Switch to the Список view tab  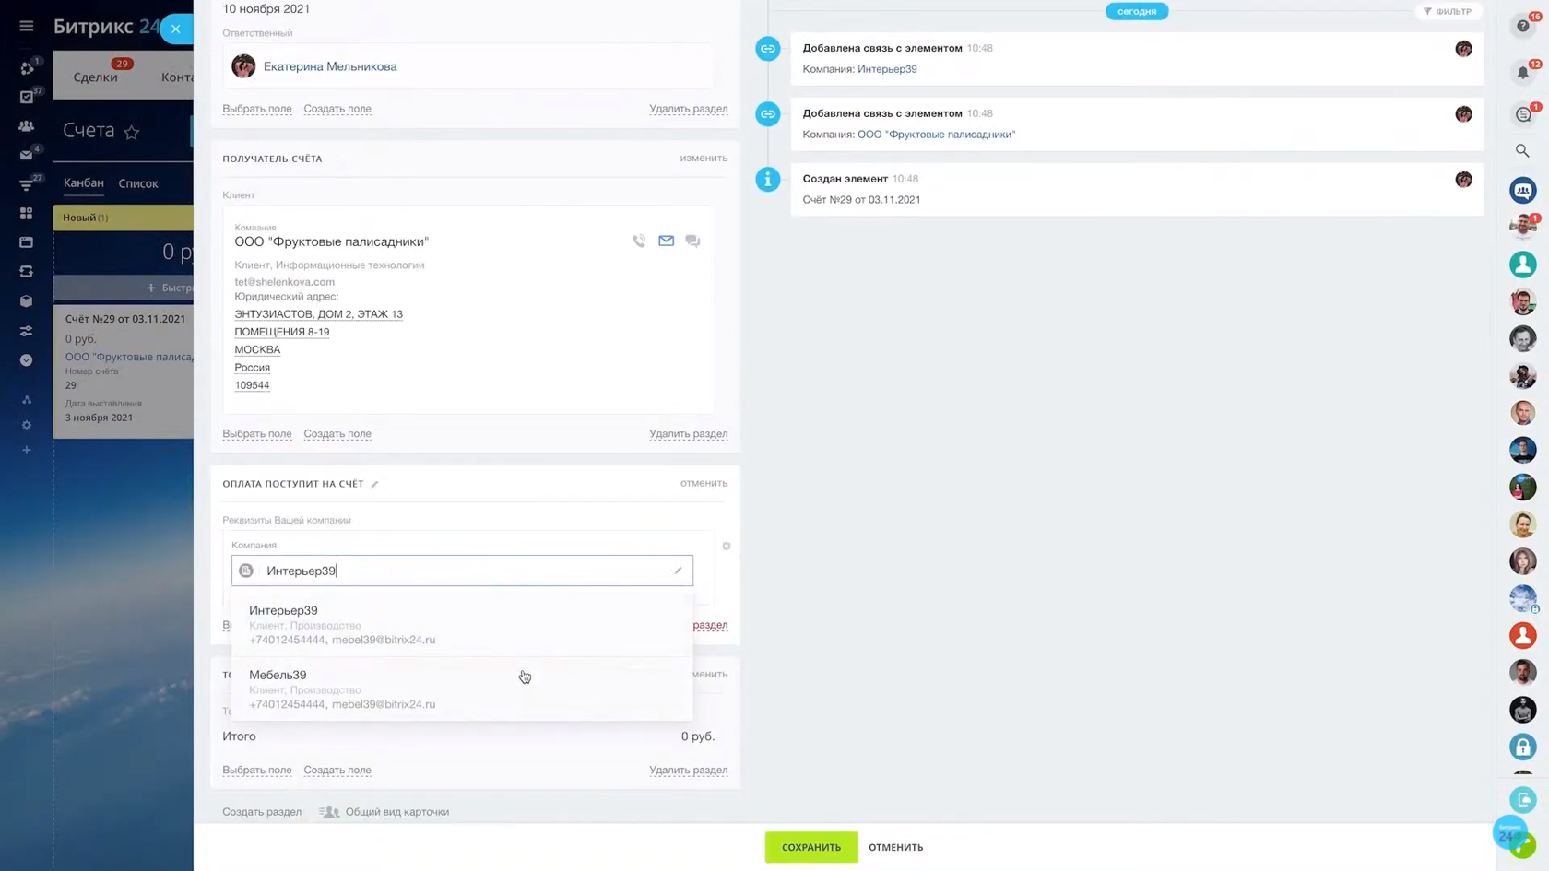click(138, 183)
